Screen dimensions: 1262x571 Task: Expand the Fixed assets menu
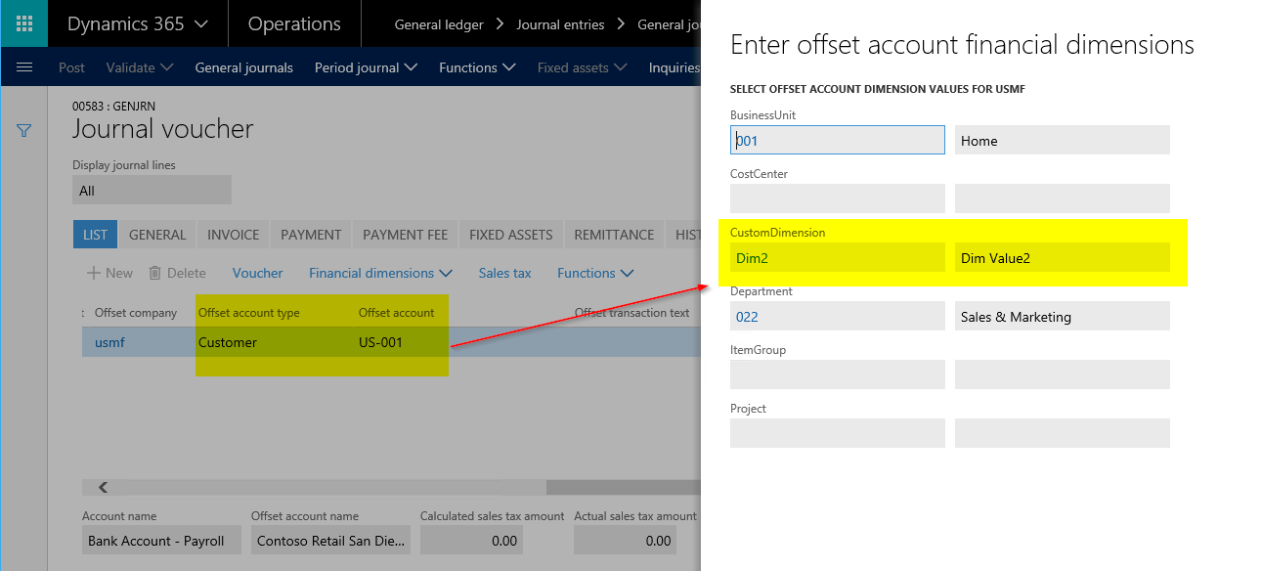coord(583,67)
